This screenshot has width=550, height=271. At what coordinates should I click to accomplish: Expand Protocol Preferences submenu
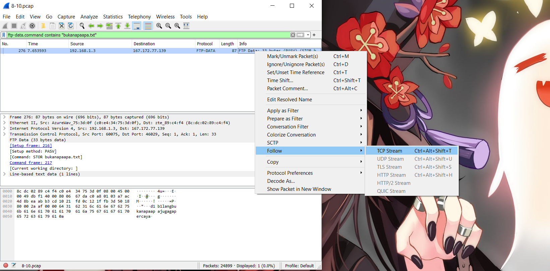[x=311, y=173]
